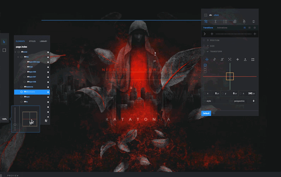Screen dimensions: 281x177
Task: Click the up-down arrows collapse icon
Action: (x=254, y=22)
